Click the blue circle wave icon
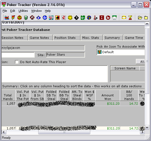 coord(45,18)
